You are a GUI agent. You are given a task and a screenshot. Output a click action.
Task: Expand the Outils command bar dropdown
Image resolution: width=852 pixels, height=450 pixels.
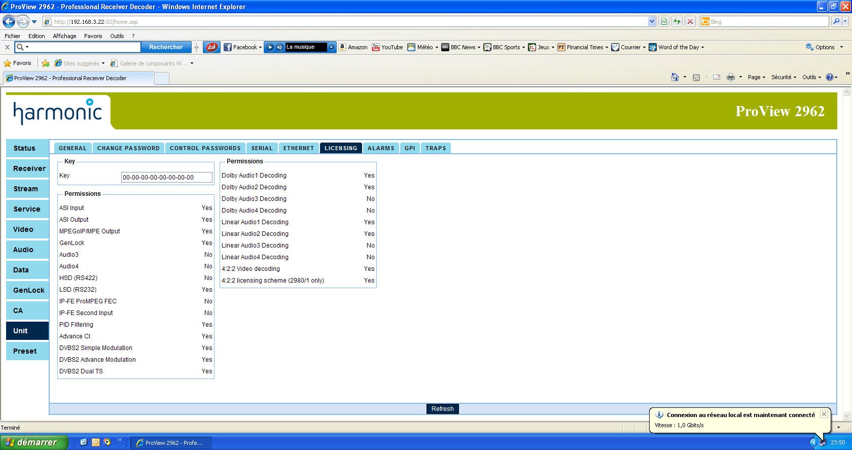click(x=811, y=77)
